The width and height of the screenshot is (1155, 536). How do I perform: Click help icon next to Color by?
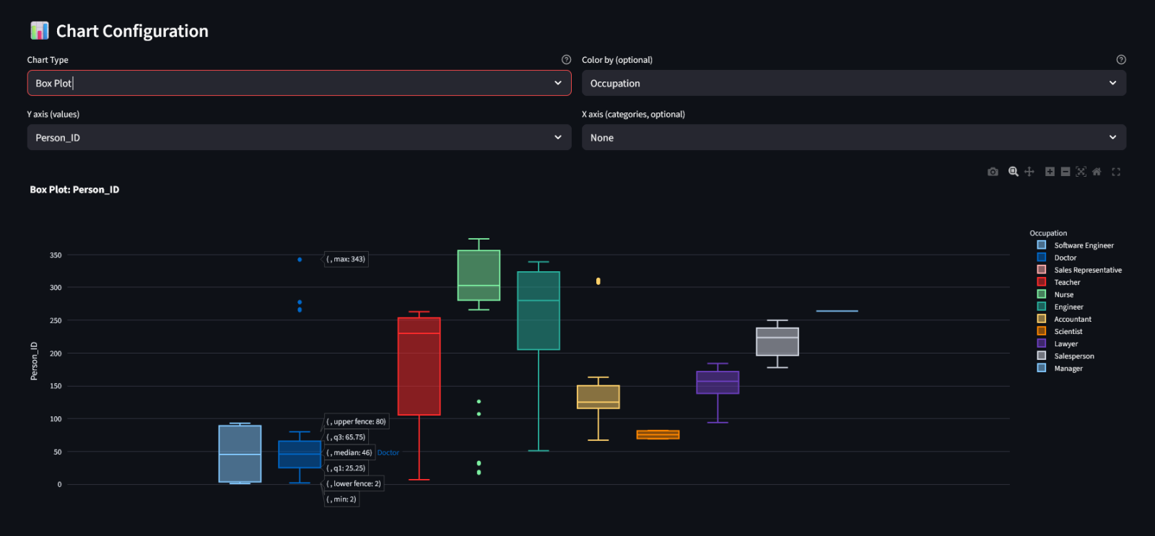click(1120, 60)
